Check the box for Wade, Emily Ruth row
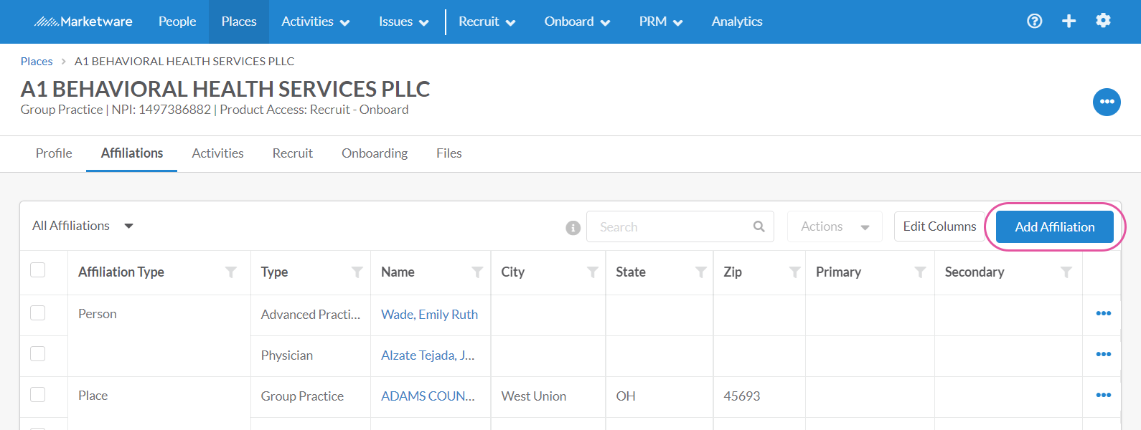Screen dimensions: 1141x430 click(38, 312)
